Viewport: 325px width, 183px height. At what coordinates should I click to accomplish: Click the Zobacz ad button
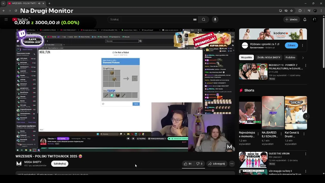click(291, 45)
